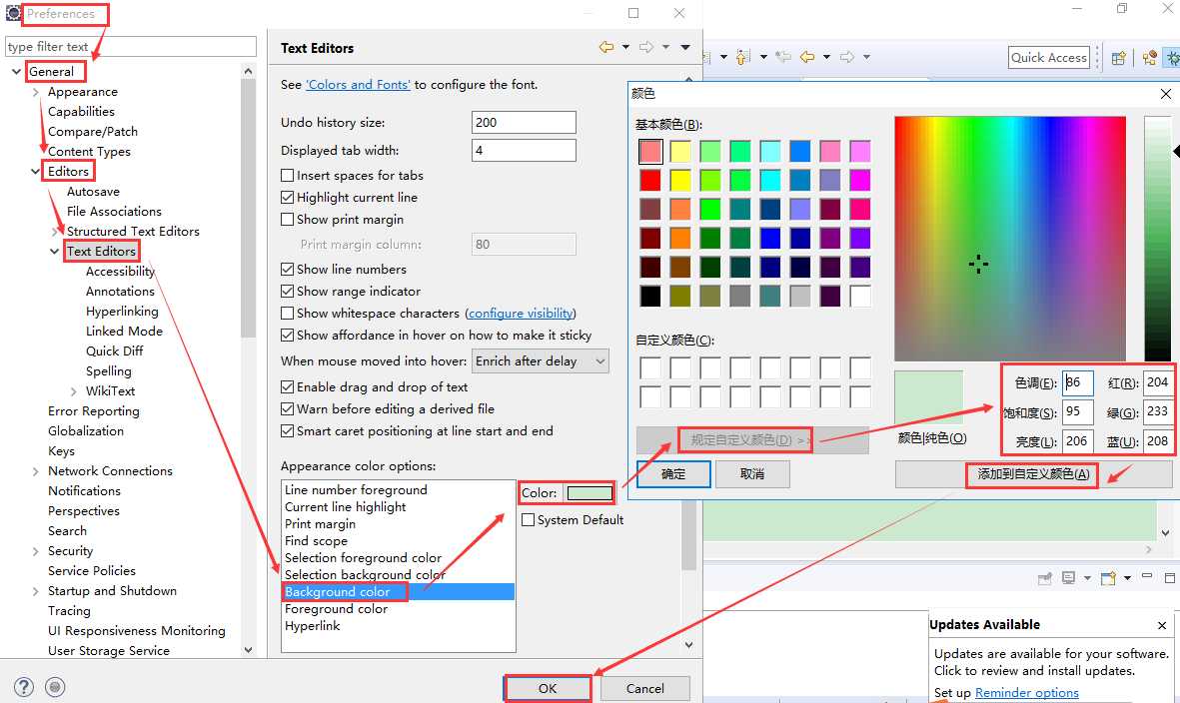Click the type filter text field

click(x=131, y=47)
